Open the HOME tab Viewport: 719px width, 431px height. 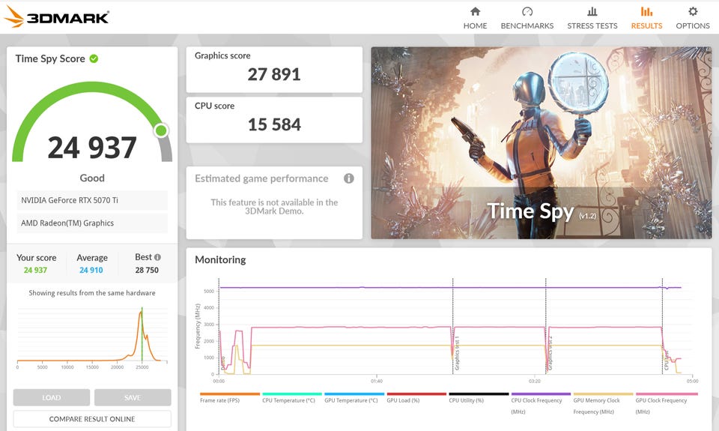pos(475,18)
